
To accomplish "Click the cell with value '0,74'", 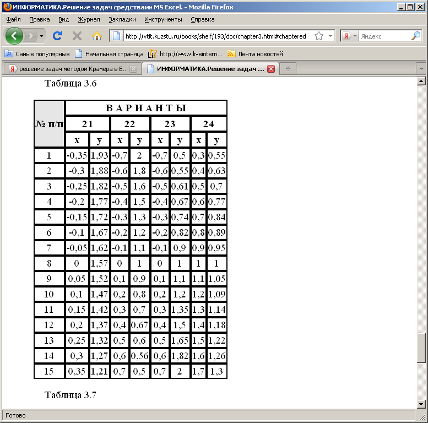I will coord(180,217).
